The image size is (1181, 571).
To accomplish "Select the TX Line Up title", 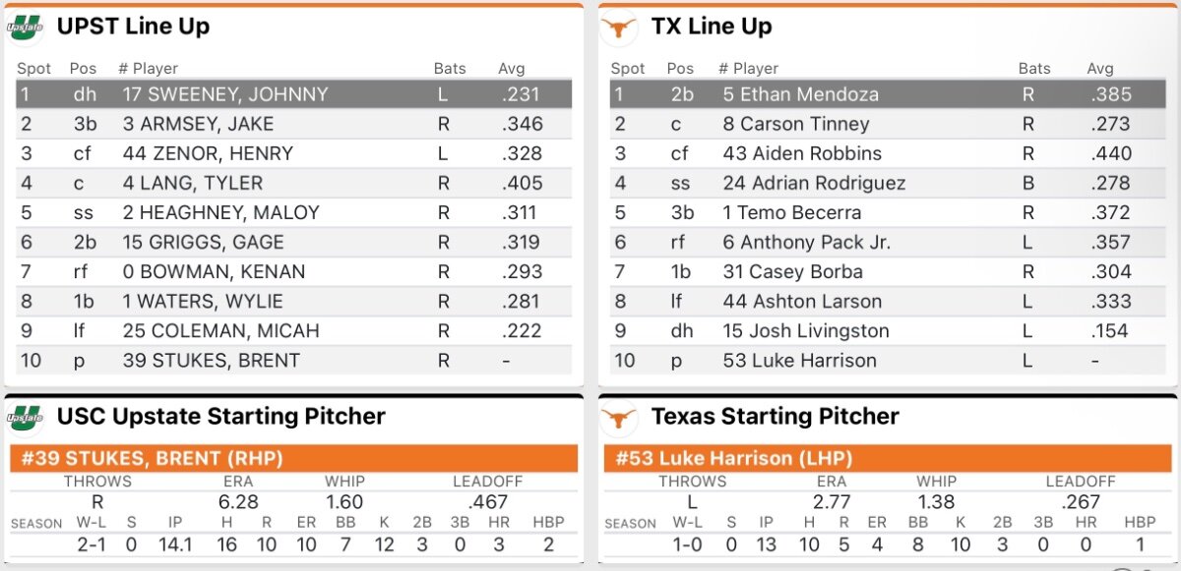I will (712, 27).
